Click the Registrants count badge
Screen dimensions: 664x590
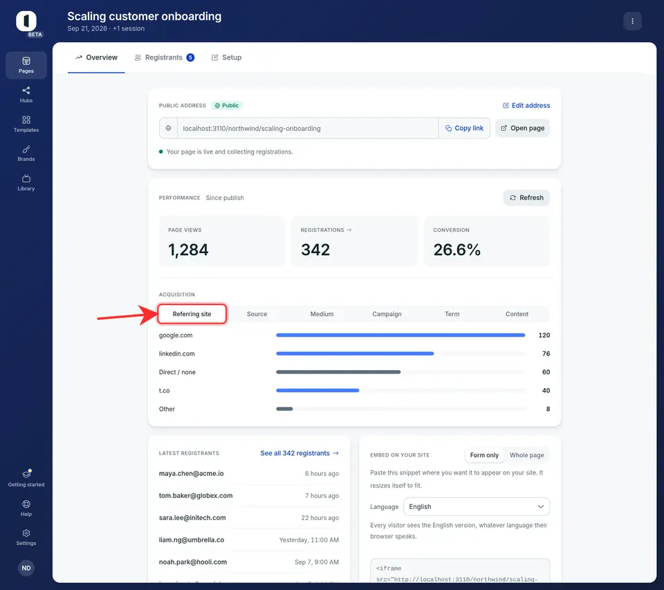click(x=191, y=57)
